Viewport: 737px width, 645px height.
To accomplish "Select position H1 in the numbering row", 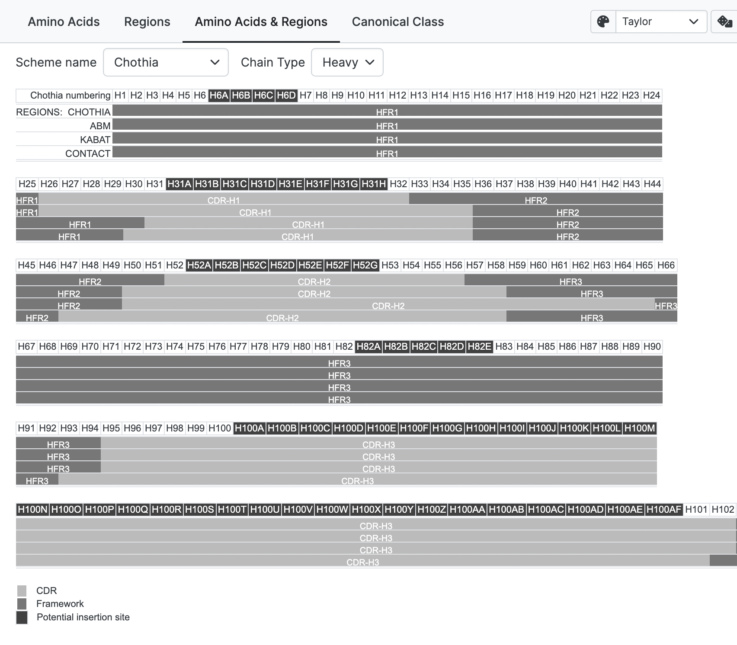I will (x=120, y=95).
